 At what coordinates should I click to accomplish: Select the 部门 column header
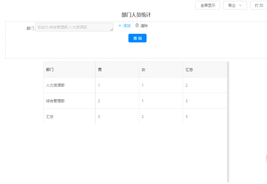tap(50, 70)
